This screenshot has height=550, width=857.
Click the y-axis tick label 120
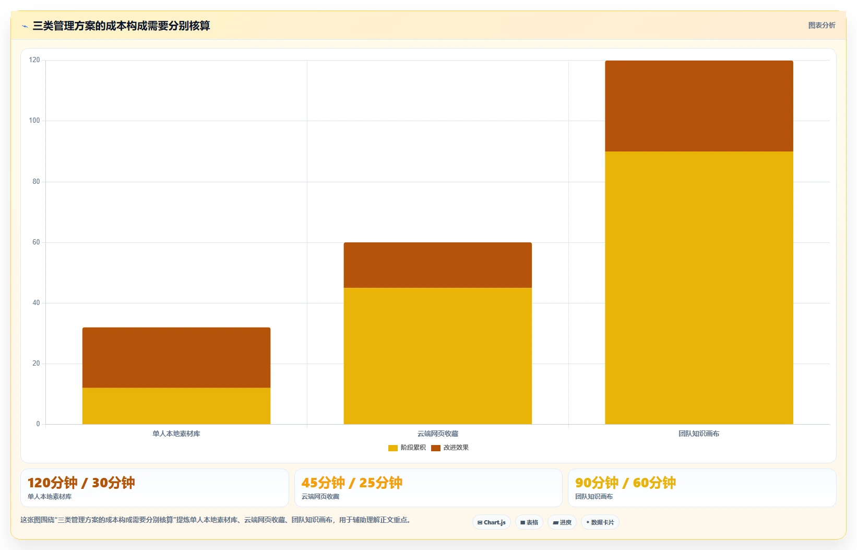34,60
